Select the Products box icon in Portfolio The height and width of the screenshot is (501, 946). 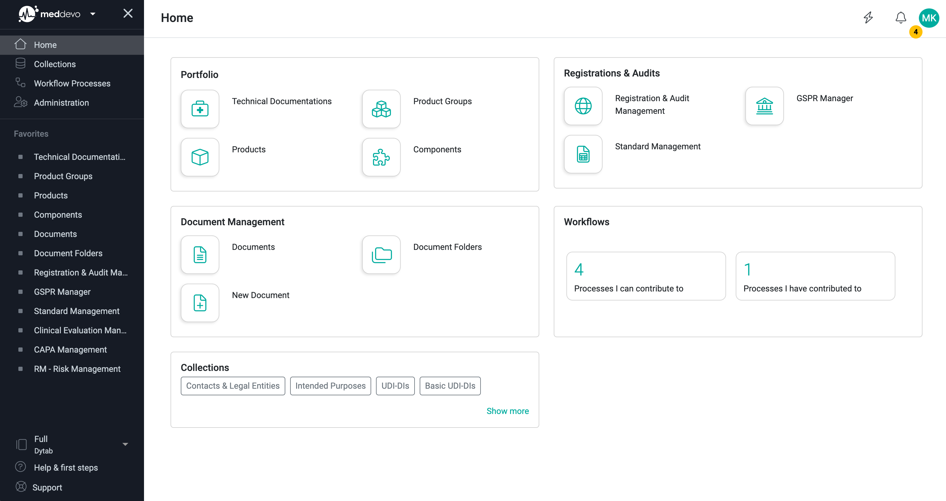[200, 157]
